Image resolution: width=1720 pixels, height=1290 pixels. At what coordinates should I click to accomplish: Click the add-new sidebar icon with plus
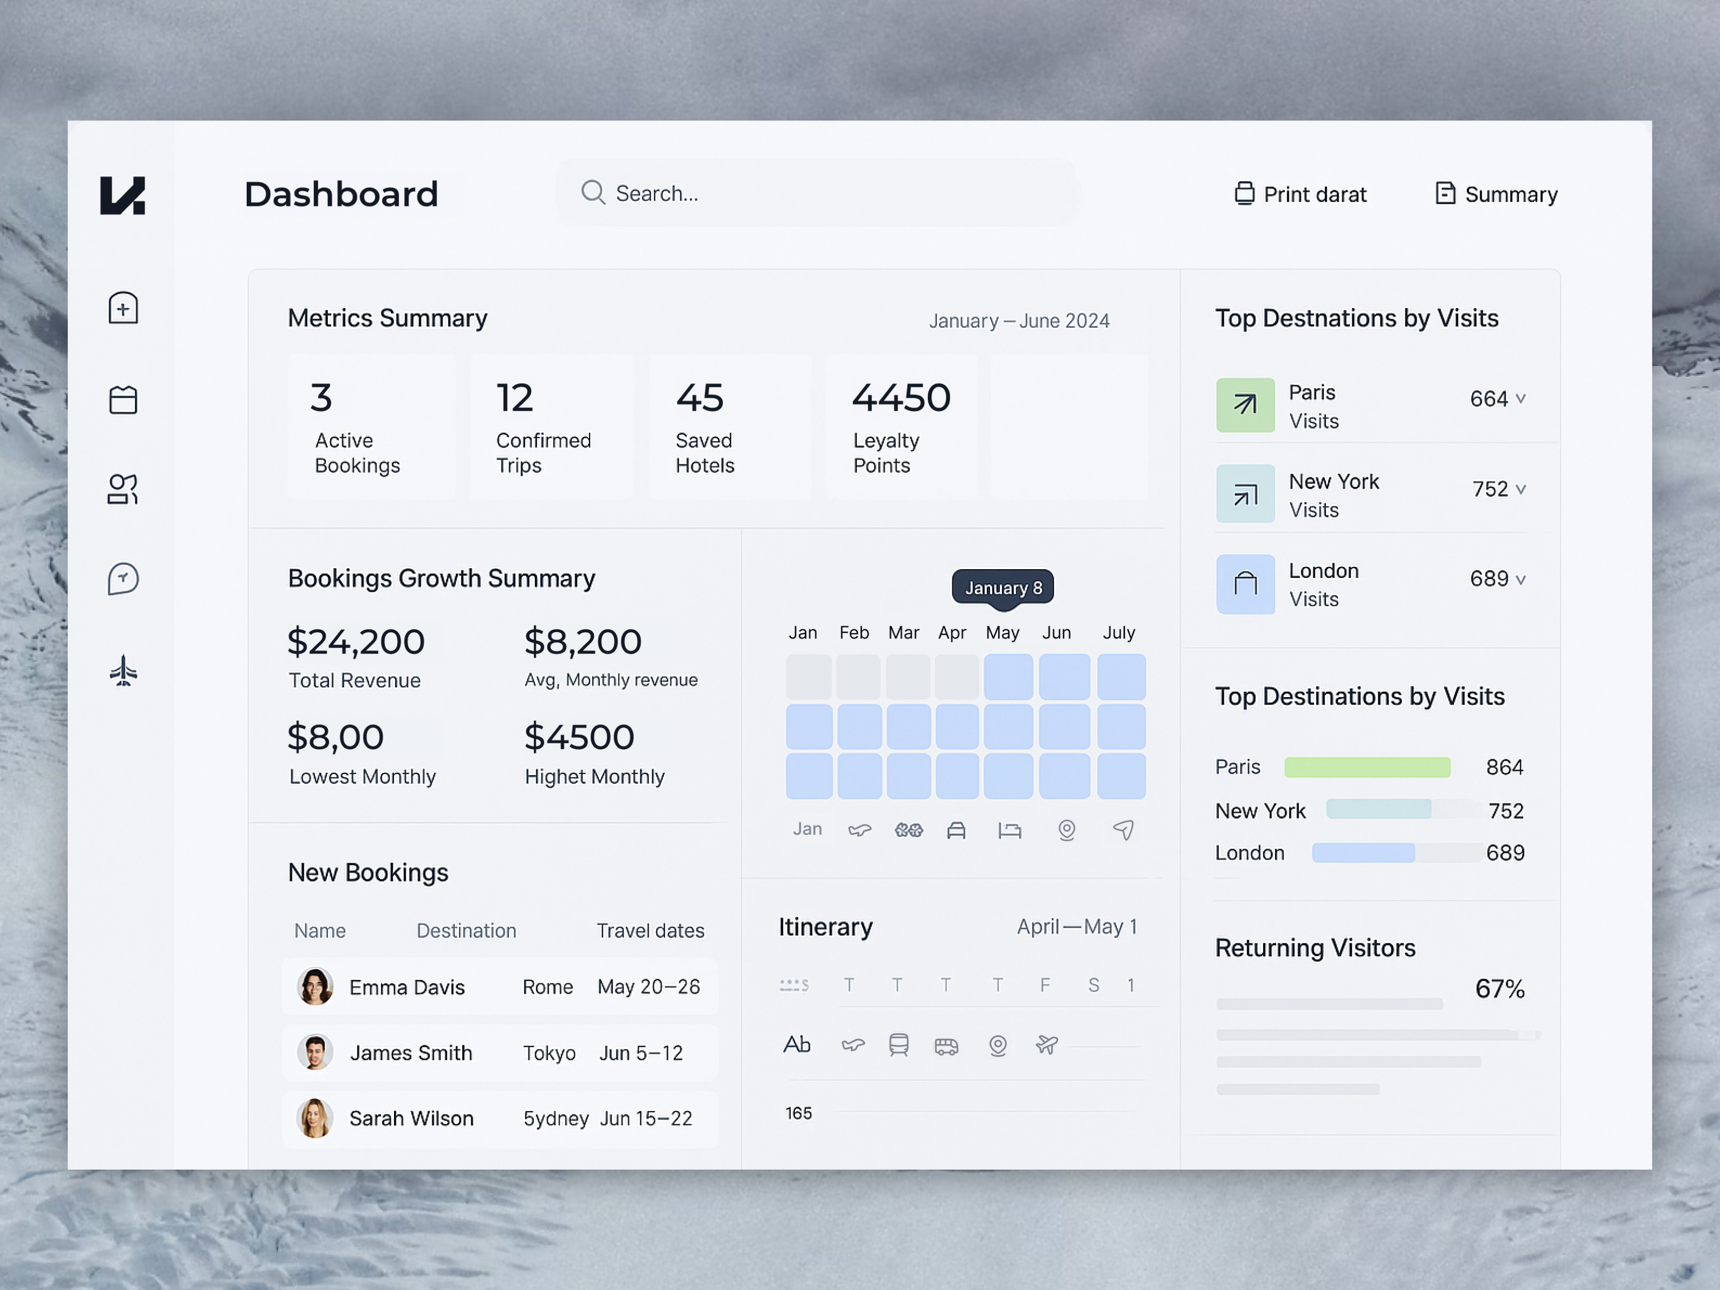pos(123,309)
